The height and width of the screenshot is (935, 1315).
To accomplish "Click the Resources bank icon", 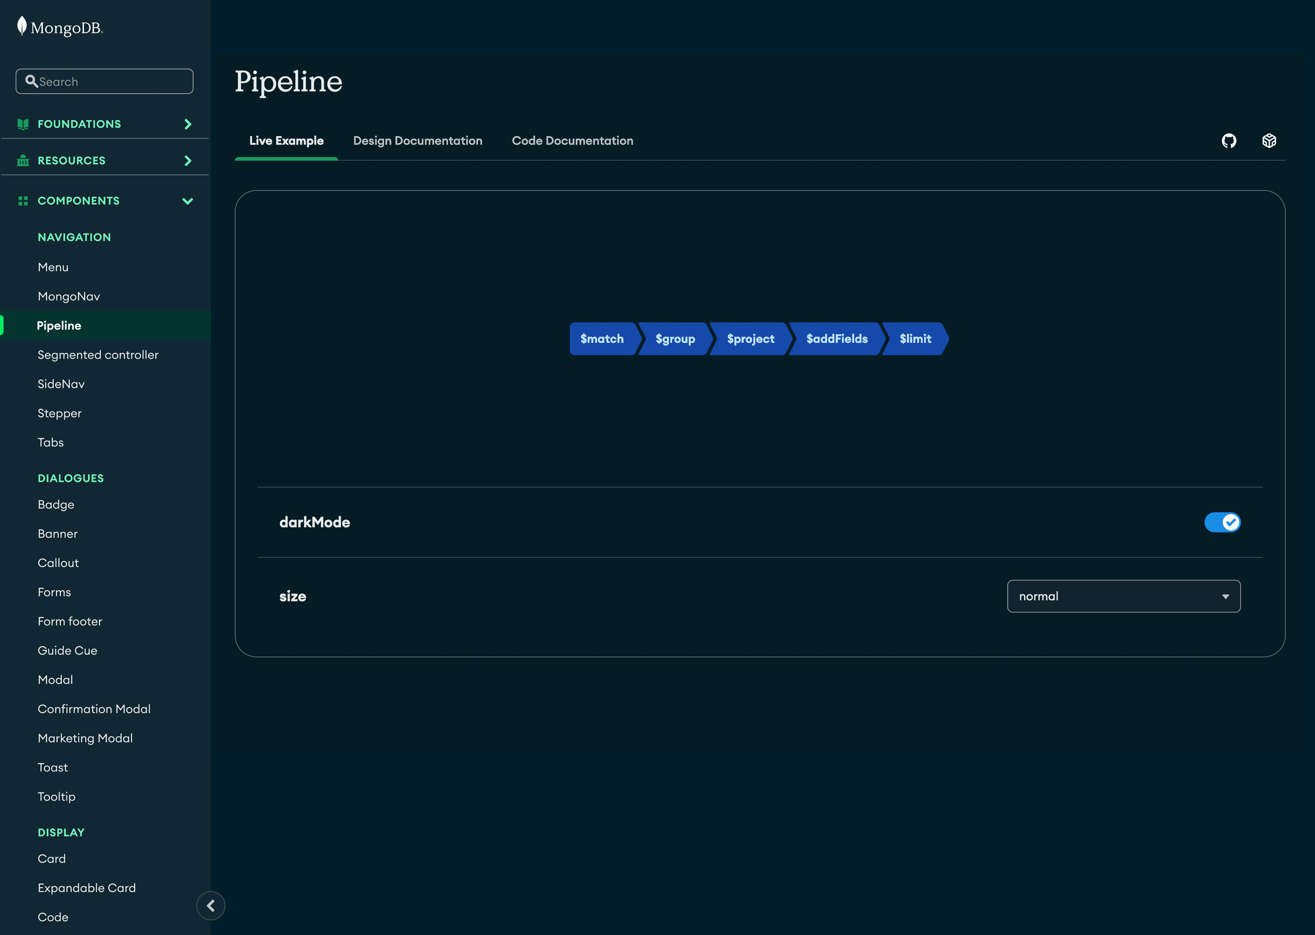I will click(x=23, y=160).
